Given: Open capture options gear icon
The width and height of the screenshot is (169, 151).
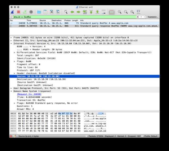Looking at the screenshot, I should pos(31,12).
